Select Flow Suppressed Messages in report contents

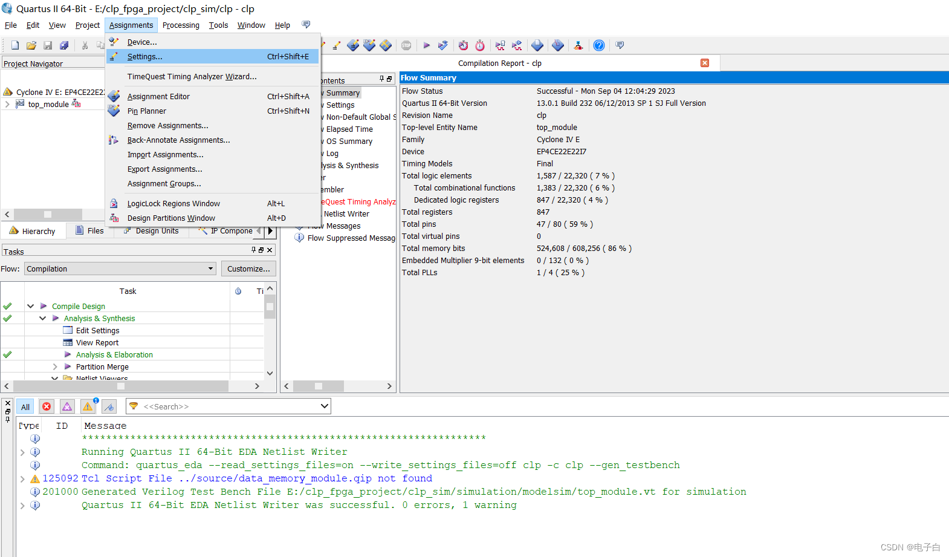click(351, 238)
